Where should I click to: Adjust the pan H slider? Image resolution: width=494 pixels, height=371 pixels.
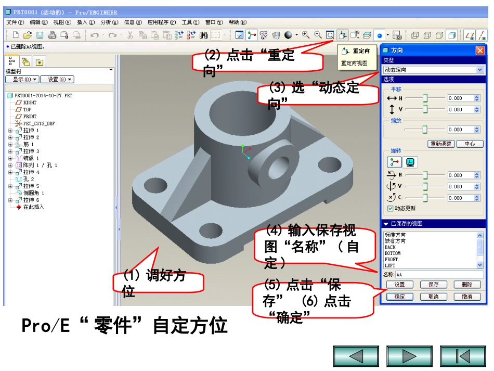coord(425,98)
